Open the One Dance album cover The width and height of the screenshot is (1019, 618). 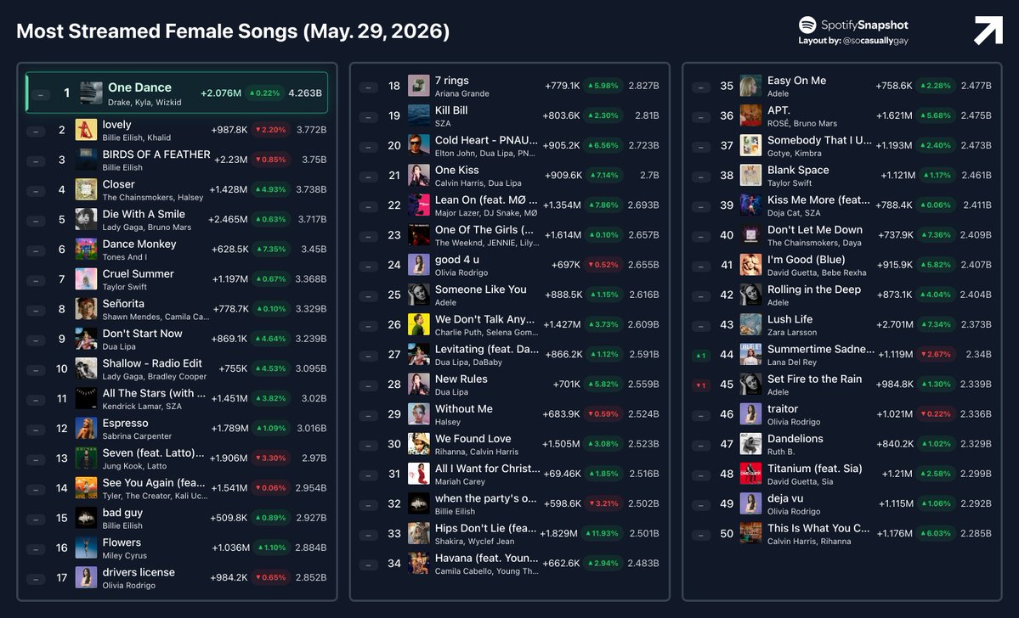tap(91, 93)
